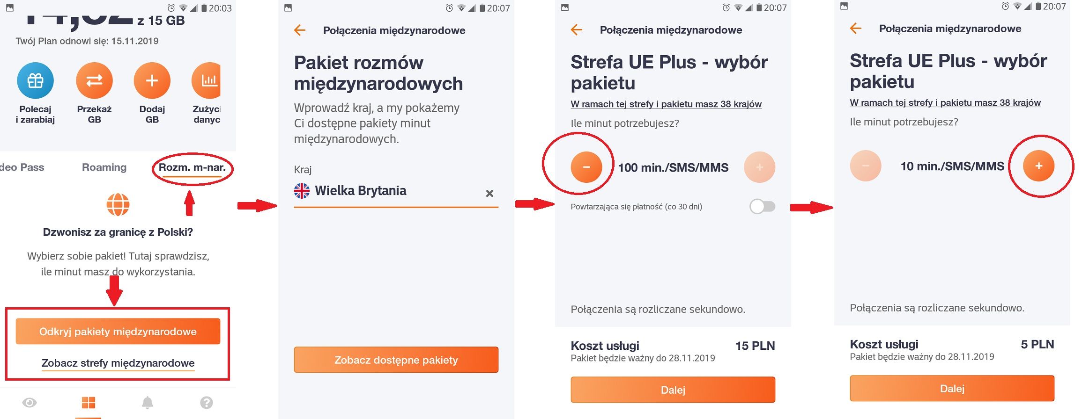This screenshot has height=419, width=1082.
Task: Select the Przekaż GB transfer icon
Action: tap(94, 80)
